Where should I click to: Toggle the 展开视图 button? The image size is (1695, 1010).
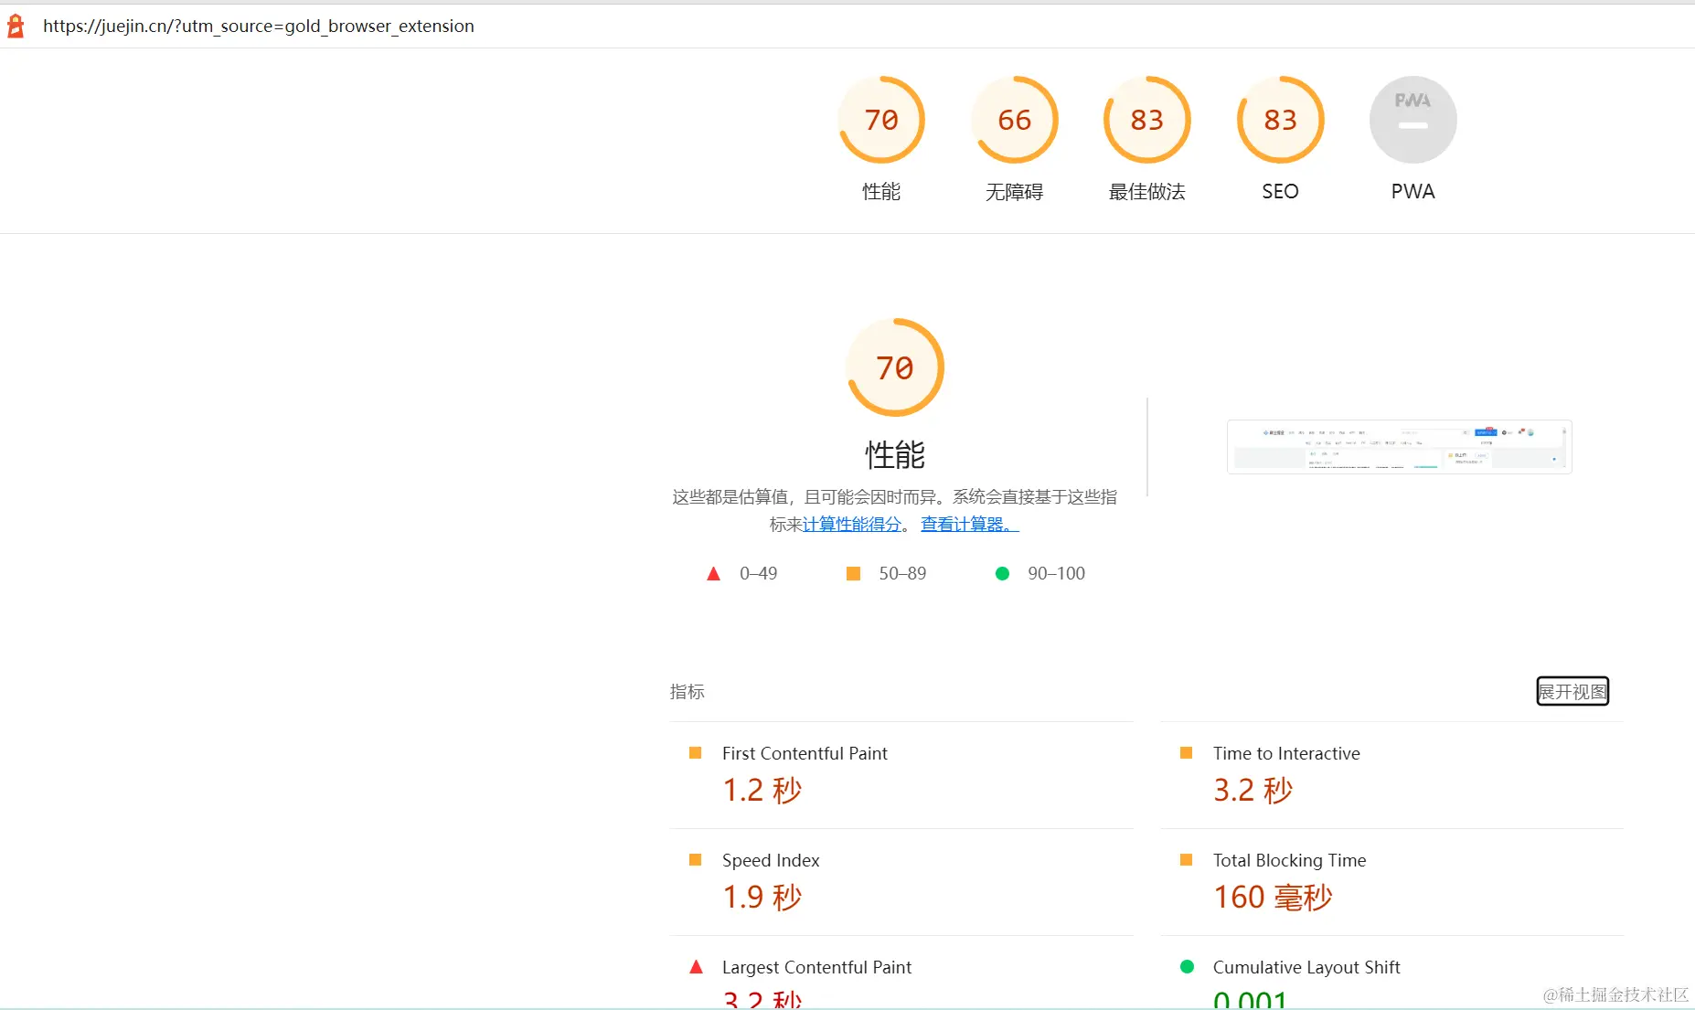[x=1572, y=692]
